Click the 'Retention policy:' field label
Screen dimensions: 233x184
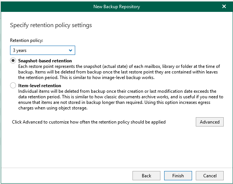point(26,40)
